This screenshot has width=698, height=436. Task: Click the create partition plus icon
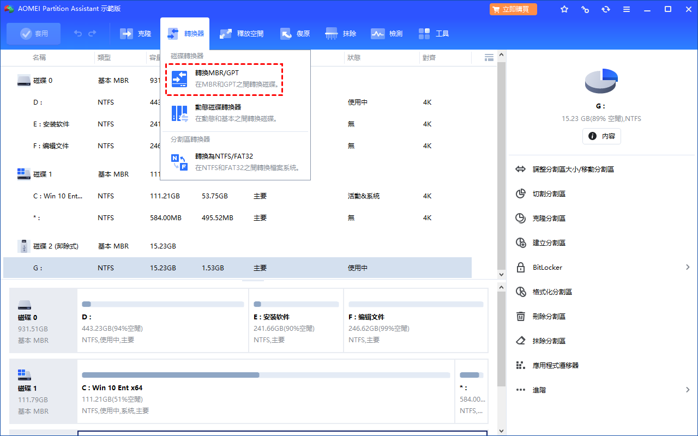(x=521, y=243)
